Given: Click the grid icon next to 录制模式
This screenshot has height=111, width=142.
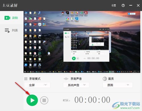Looking at the screenshot, I should [26, 79].
